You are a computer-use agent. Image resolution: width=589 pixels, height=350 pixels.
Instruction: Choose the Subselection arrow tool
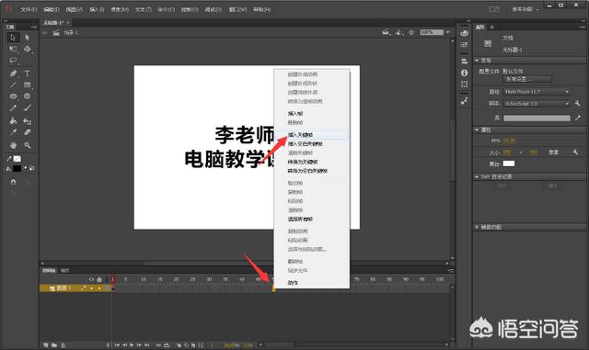coord(27,38)
